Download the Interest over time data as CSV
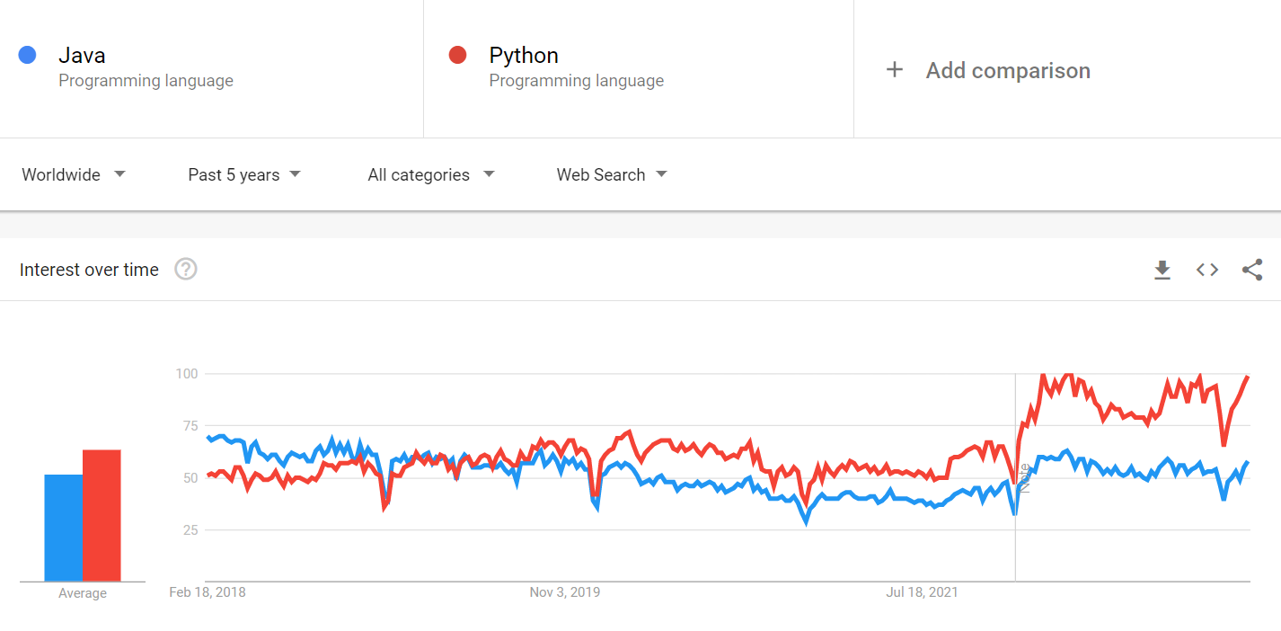Screen dimensions: 1281x631 [1162, 269]
